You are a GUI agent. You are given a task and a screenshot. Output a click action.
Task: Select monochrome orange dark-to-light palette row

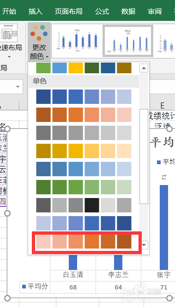[x=84, y=115]
